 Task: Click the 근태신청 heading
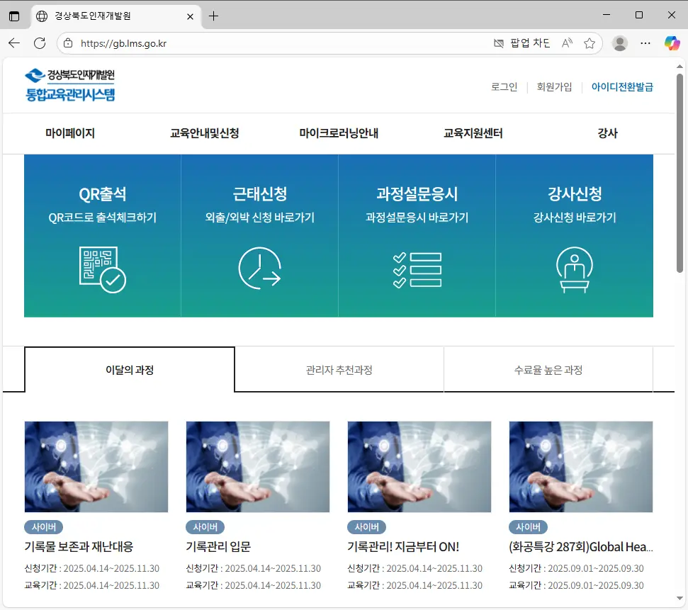[x=260, y=194]
